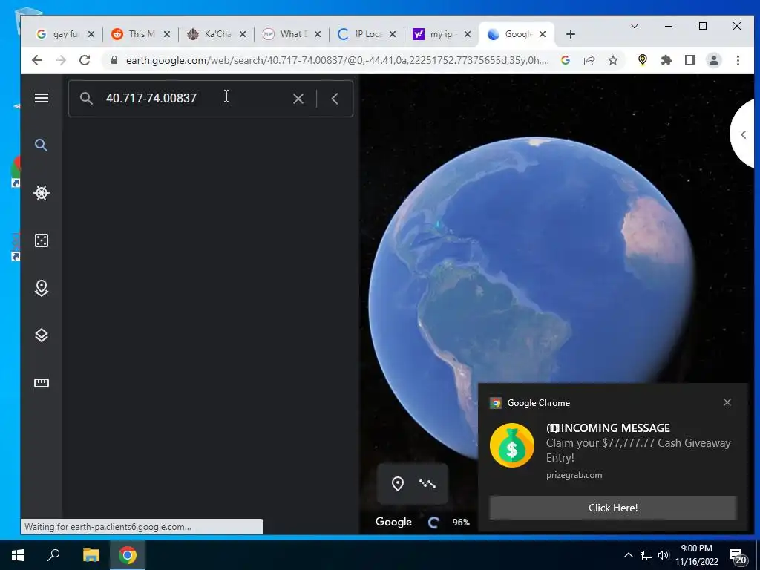Click the location pin extension icon
Screen dimensions: 760x570
[x=643, y=59]
